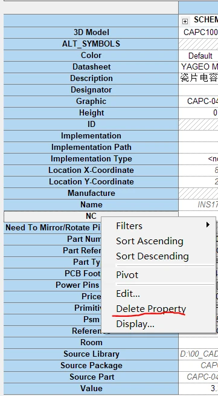Click Delete Property menu entry
218x396 pixels.
(151, 309)
